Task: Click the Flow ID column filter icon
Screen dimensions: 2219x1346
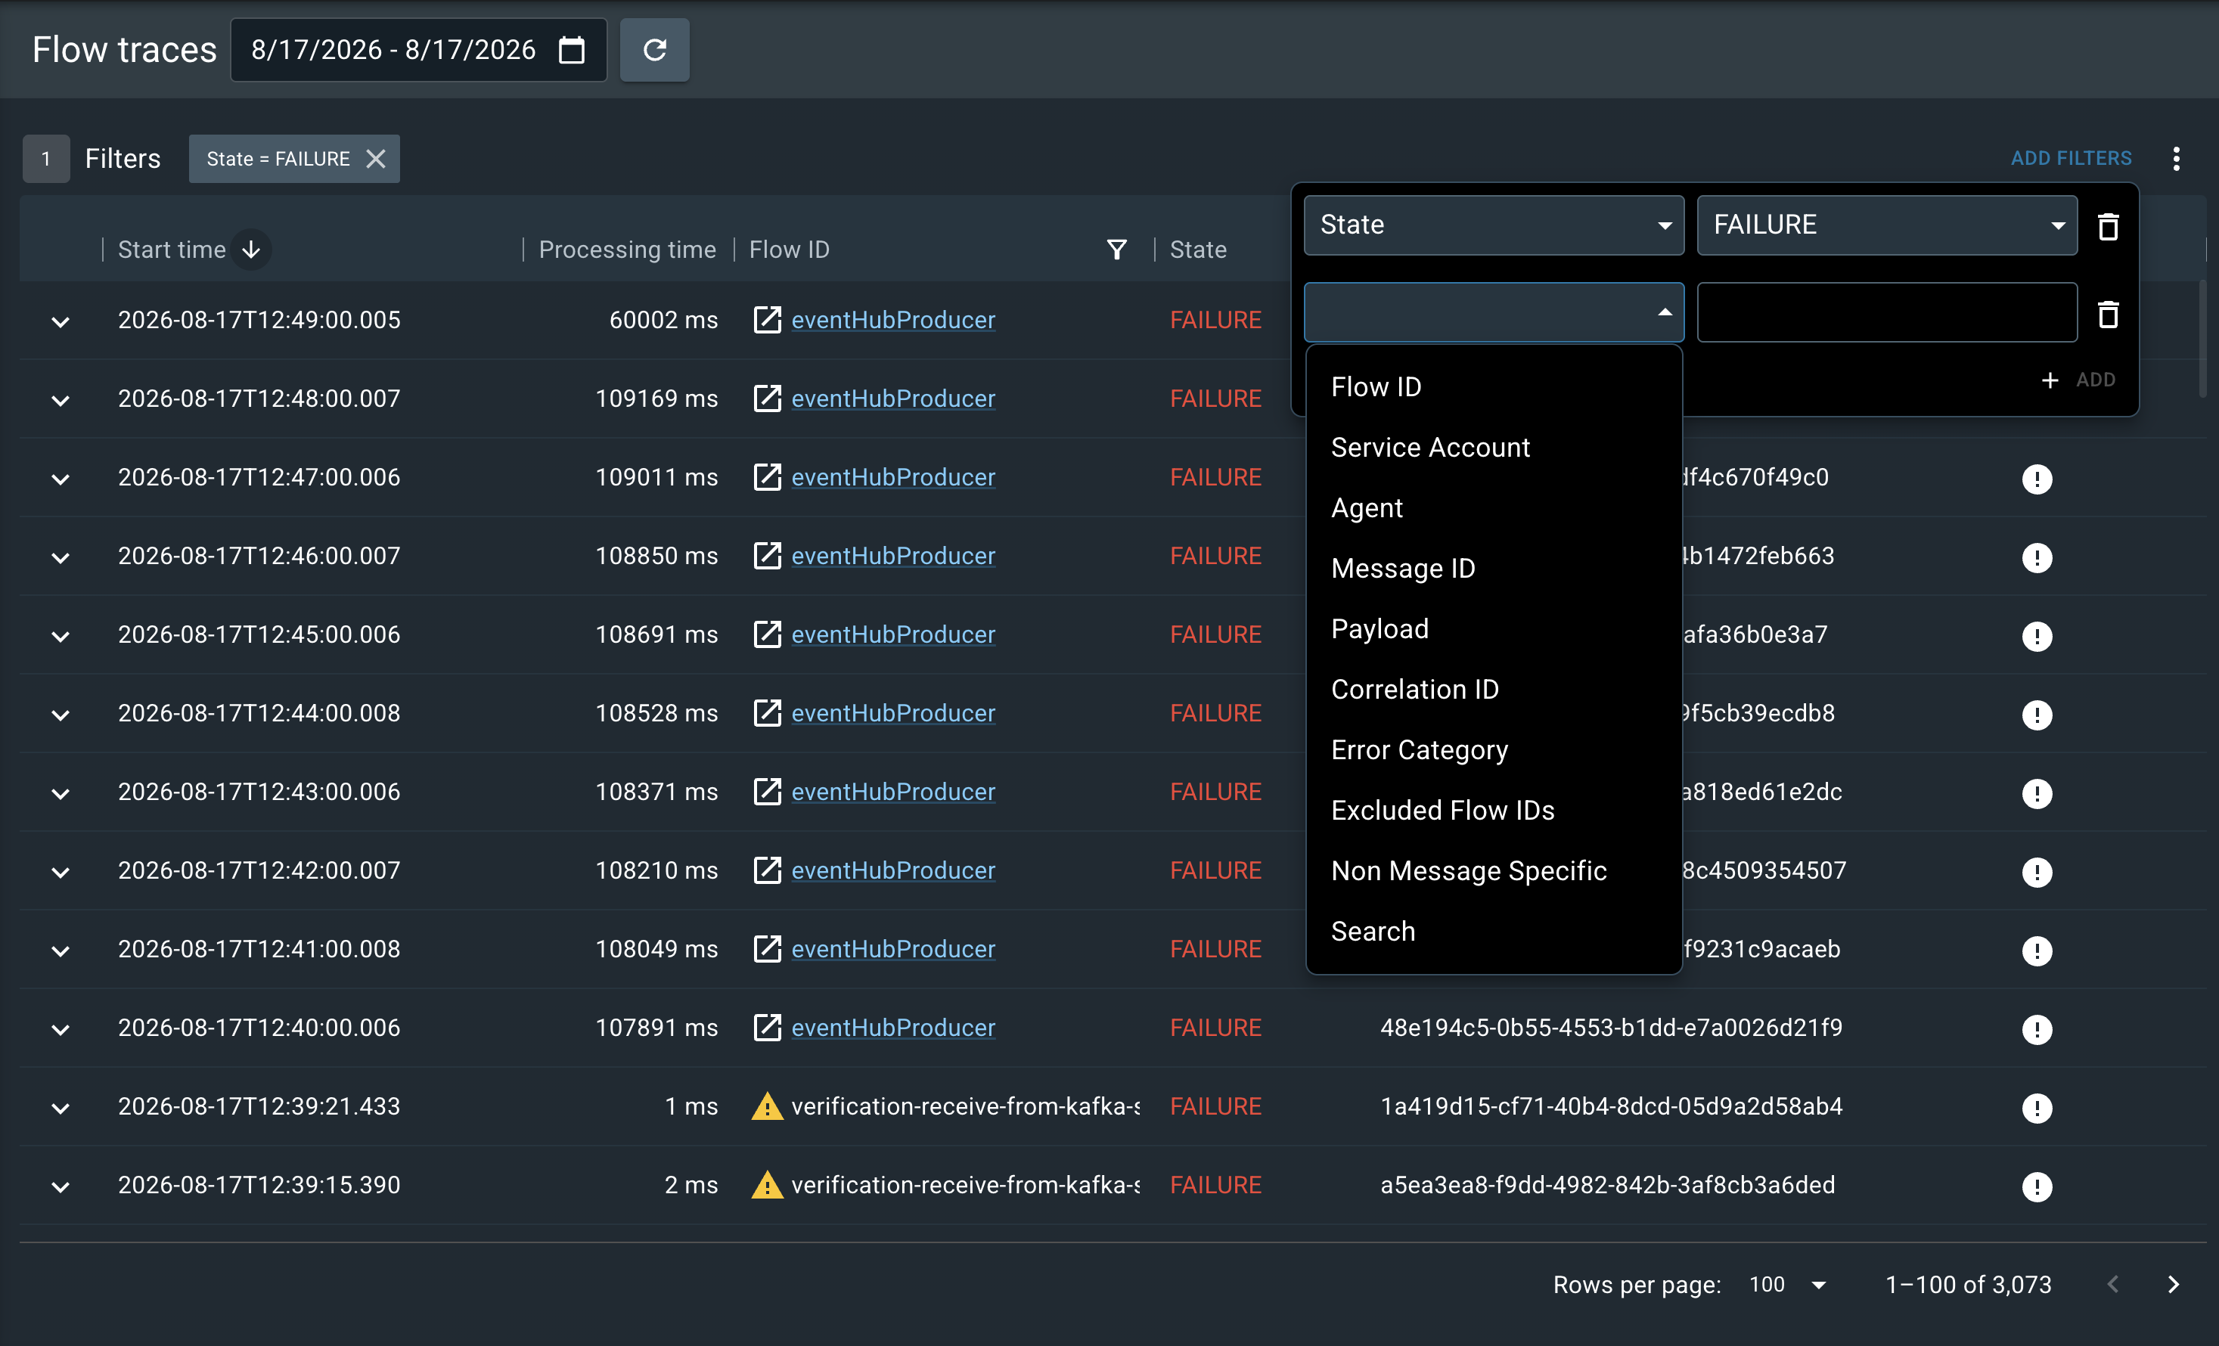Action: tap(1117, 250)
